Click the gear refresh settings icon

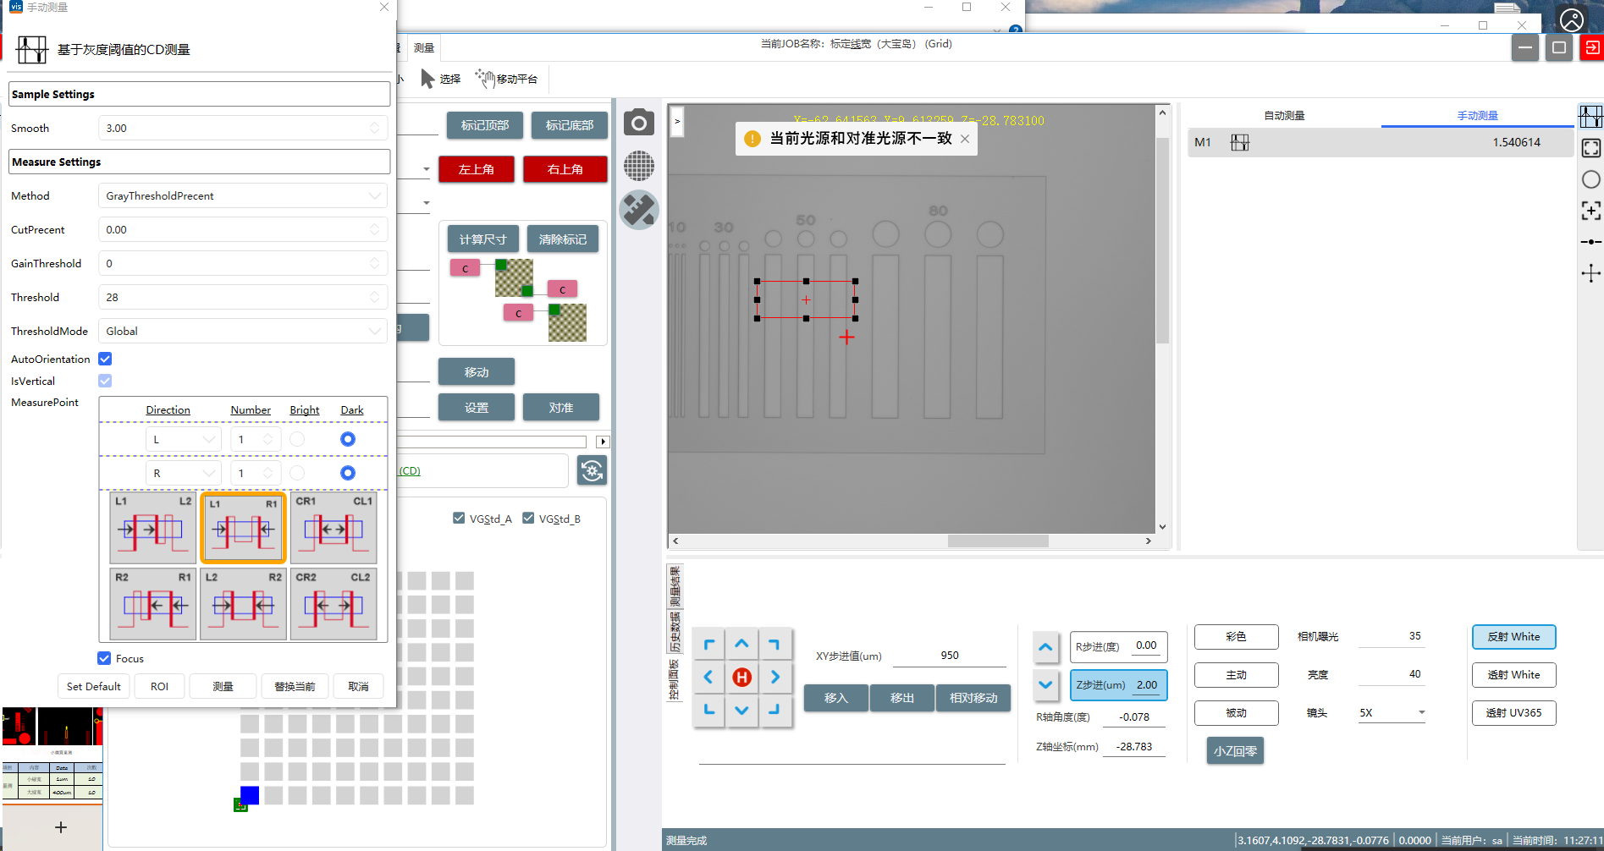click(x=592, y=470)
